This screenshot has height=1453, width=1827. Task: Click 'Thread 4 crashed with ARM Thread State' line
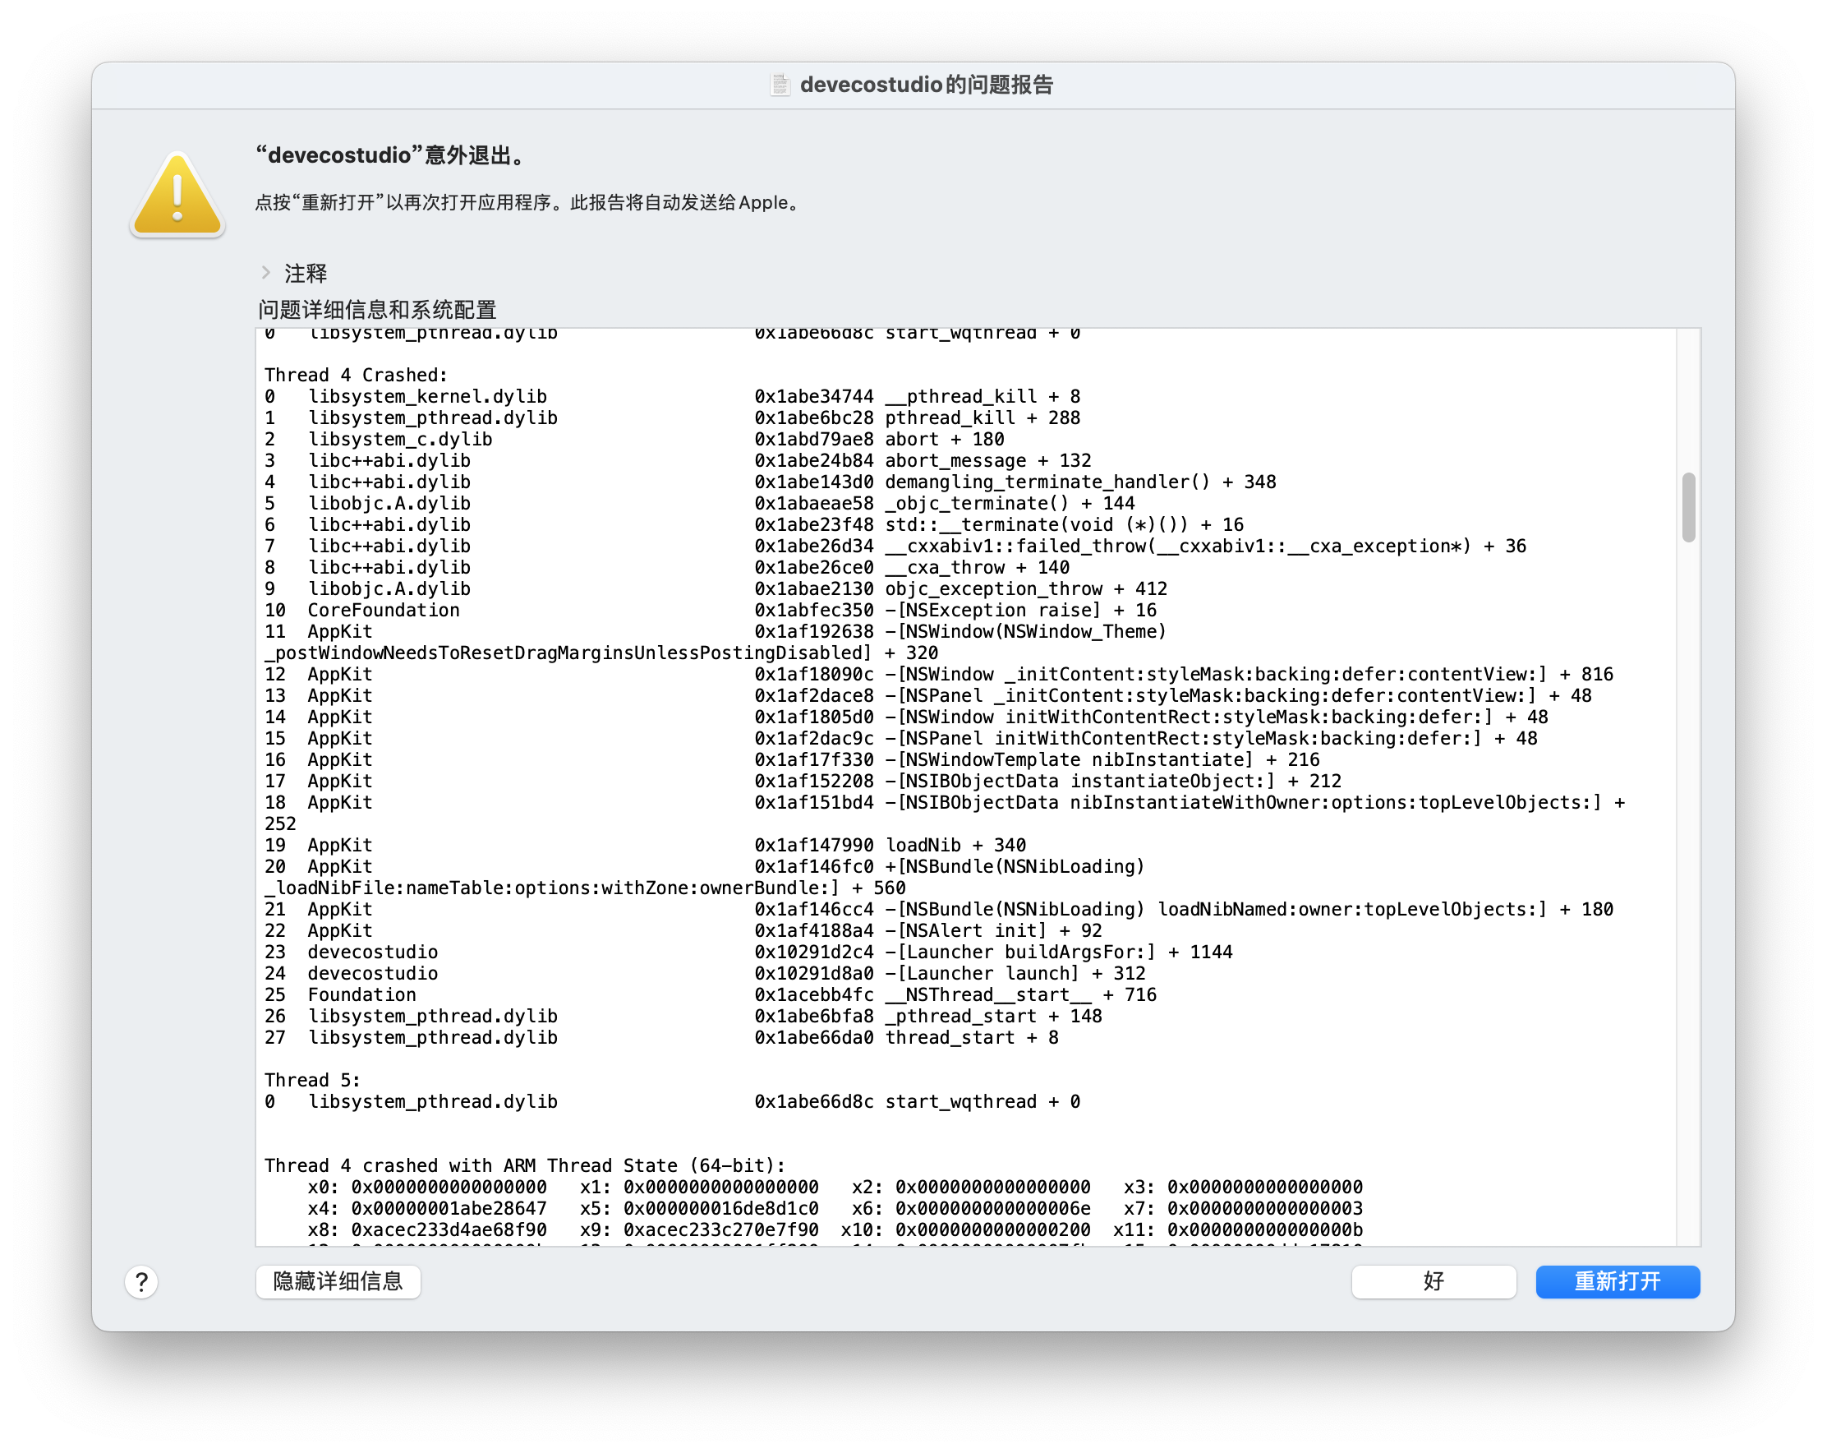point(526,1165)
